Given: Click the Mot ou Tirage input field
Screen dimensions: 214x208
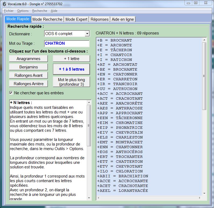Looking at the screenshot, I should pyautogui.click(x=67, y=43).
